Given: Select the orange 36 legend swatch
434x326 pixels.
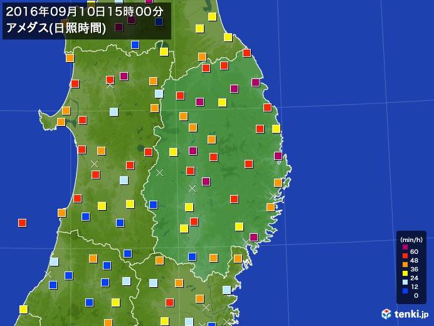Looking at the screenshot, I should [x=405, y=265].
